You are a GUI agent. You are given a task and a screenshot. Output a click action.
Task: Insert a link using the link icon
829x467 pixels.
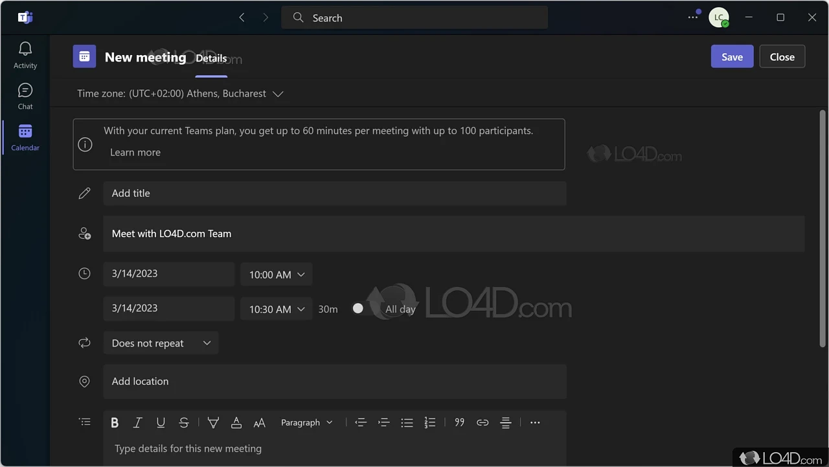coord(483,423)
